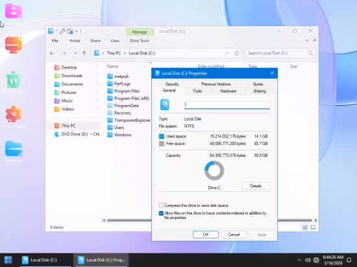This screenshot has width=357, height=267.
Task: Refresh the Local Disk (C:) view
Action: point(236,53)
